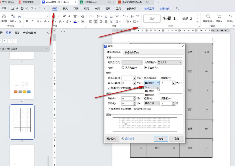Open the 换行和分页 dialog tab
Image resolution: width=235 pixels, height=166 pixels.
(x=132, y=52)
